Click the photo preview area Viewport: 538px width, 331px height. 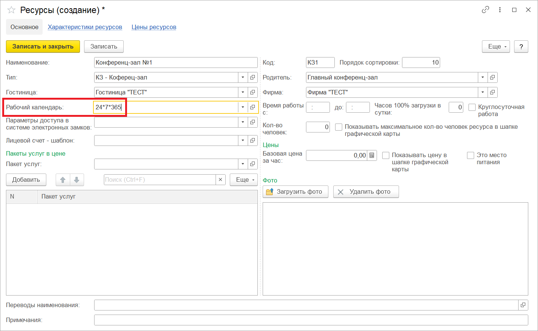pos(395,249)
